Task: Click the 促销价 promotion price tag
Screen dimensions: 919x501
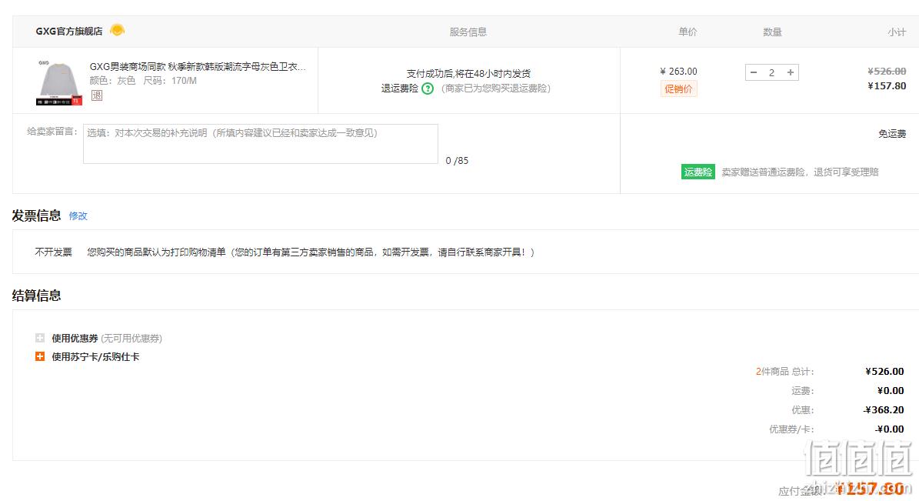Action: click(679, 89)
